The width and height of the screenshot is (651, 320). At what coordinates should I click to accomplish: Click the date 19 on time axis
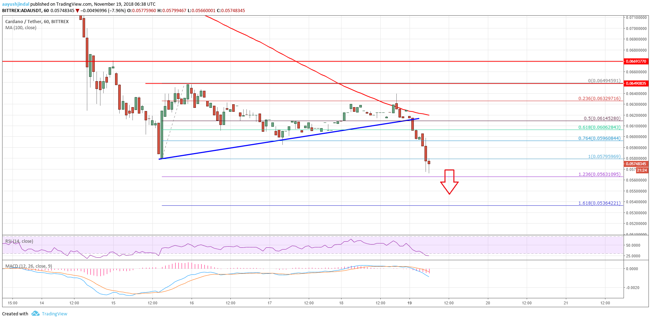tap(410, 303)
